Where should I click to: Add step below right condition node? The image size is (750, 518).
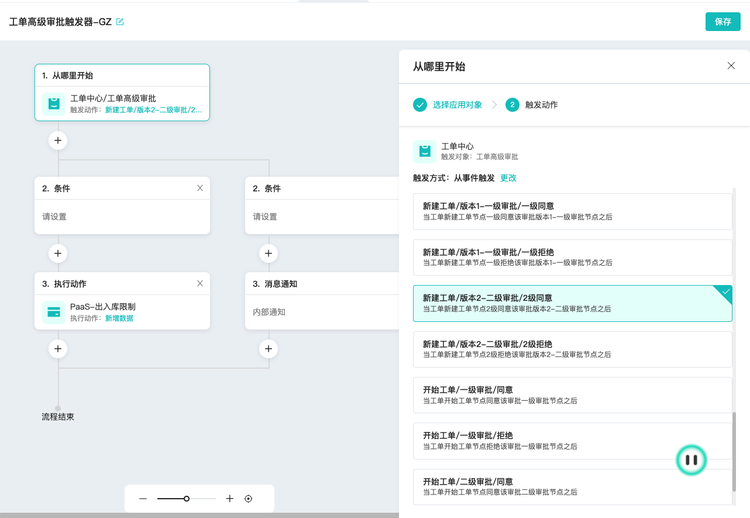269,253
